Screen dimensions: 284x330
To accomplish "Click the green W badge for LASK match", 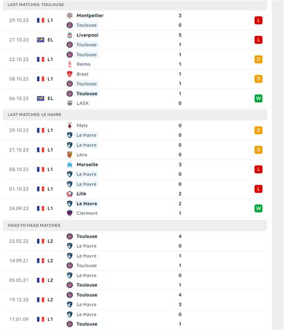I will pyautogui.click(x=258, y=98).
